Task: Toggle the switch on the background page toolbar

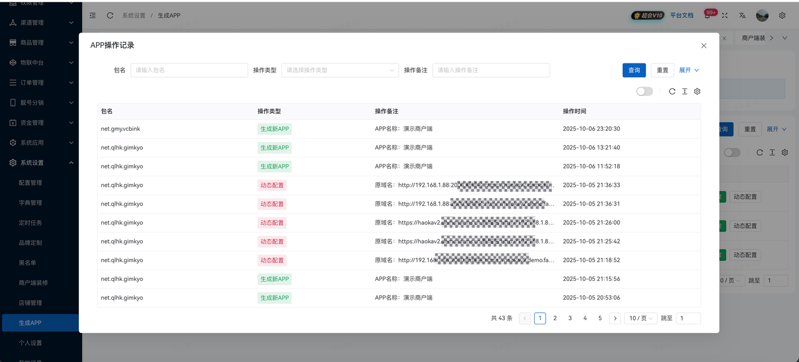Action: click(732, 152)
